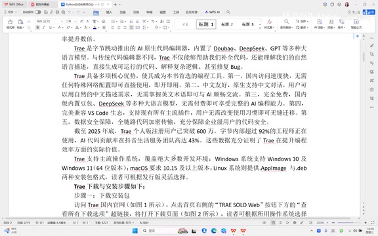The width and height of the screenshot is (378, 236).
Task: Switch to the Insert (插入) ribbon tab
Action: click(109, 12)
